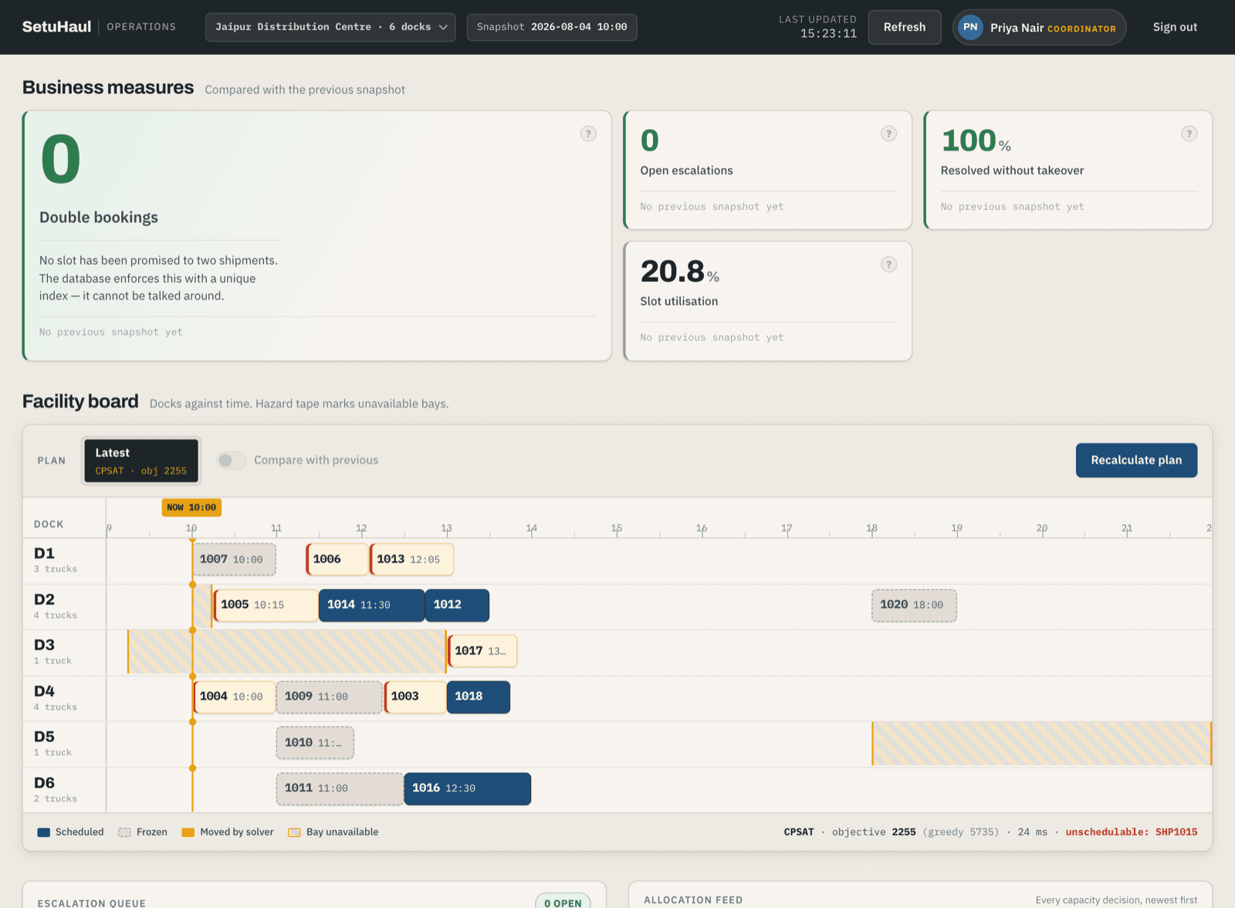The image size is (1235, 908).
Task: Select shipment 1011 on dock D6
Action: point(340,789)
